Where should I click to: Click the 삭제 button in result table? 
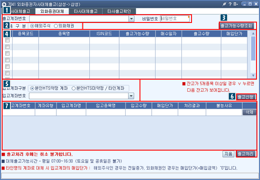click(250, 112)
